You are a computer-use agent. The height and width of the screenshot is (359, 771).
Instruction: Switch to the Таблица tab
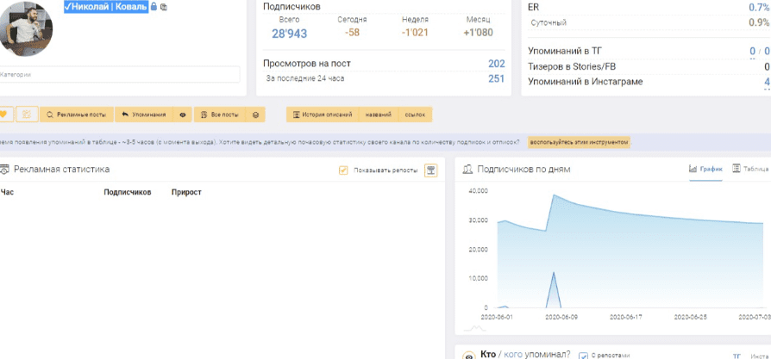pos(750,169)
